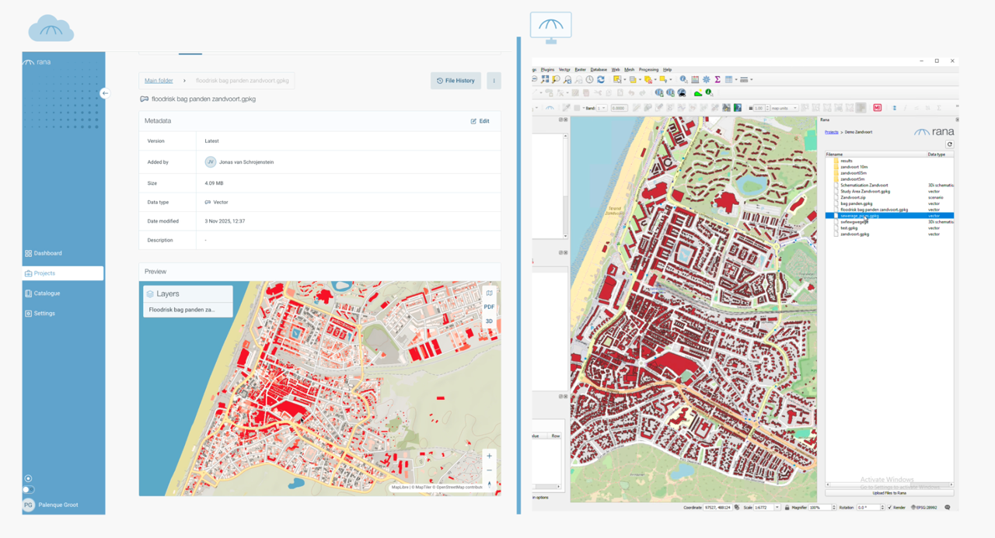This screenshot has width=995, height=538.
Task: Click the radio circle icon in sidebar bottom
Action: coord(29,479)
